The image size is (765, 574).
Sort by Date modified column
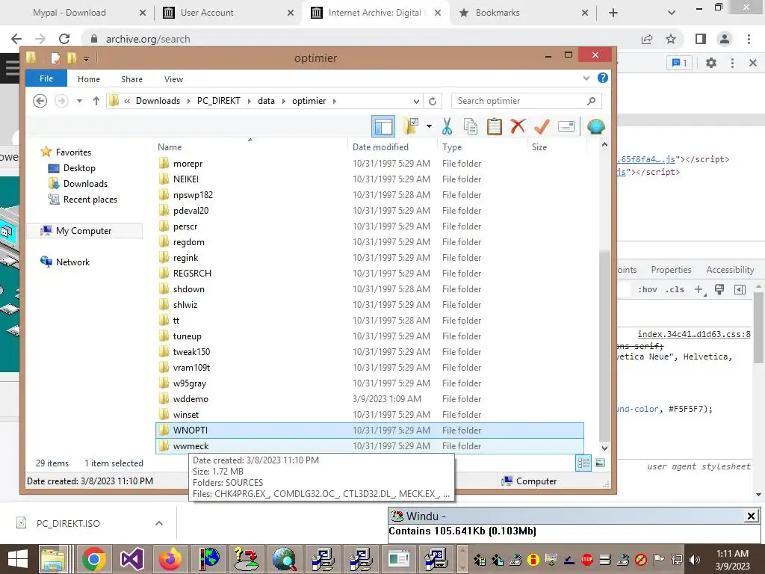(393, 147)
